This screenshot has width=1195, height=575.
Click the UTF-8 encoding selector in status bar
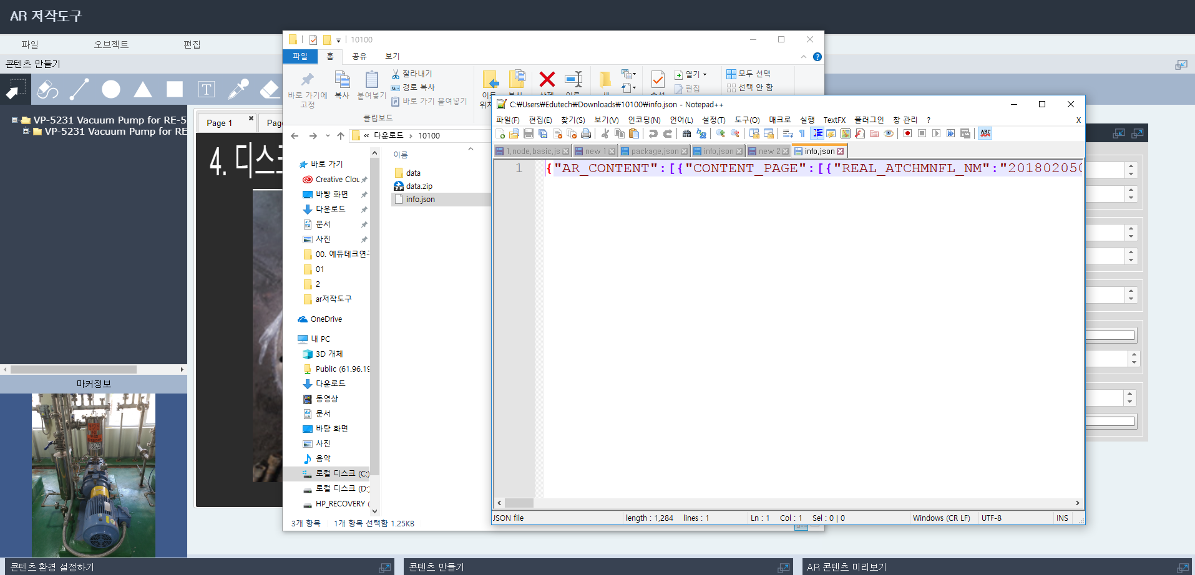pyautogui.click(x=991, y=518)
